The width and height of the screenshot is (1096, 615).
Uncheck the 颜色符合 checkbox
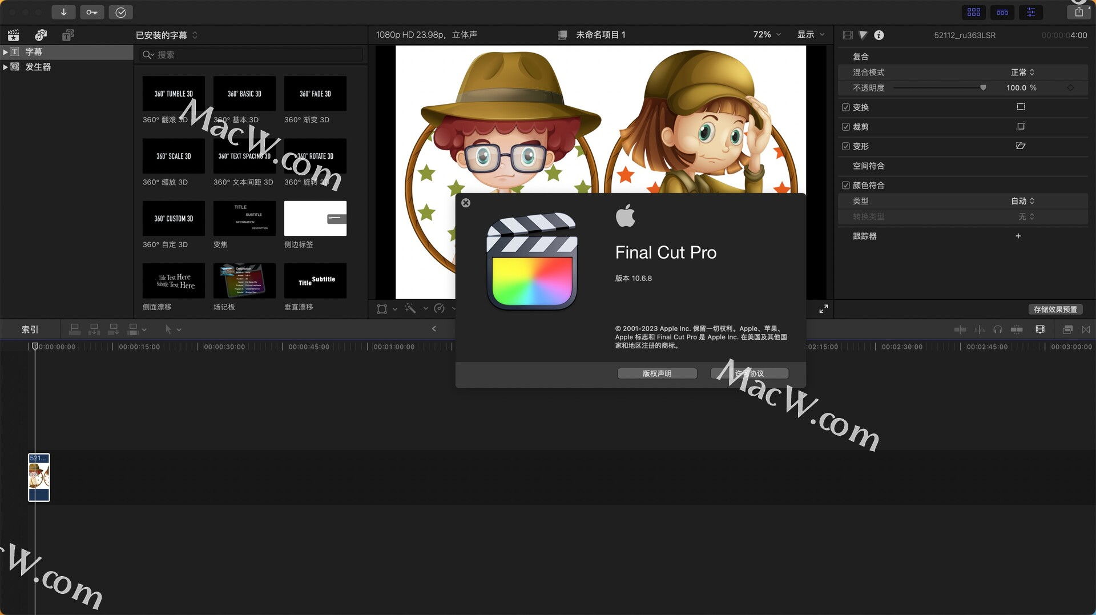[x=846, y=185]
